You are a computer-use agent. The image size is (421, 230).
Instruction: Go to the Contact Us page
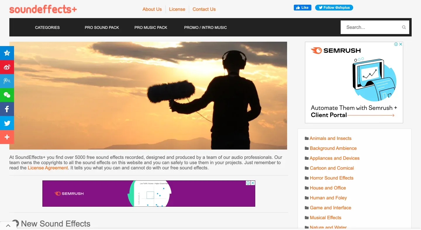tap(204, 9)
